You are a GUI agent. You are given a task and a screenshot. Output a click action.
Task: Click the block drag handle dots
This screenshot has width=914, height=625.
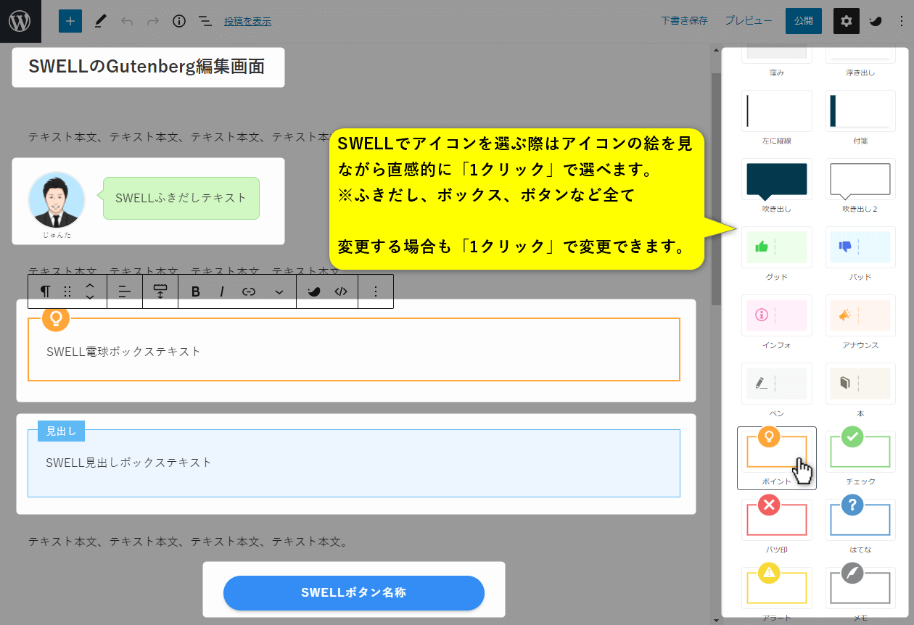pyautogui.click(x=67, y=291)
